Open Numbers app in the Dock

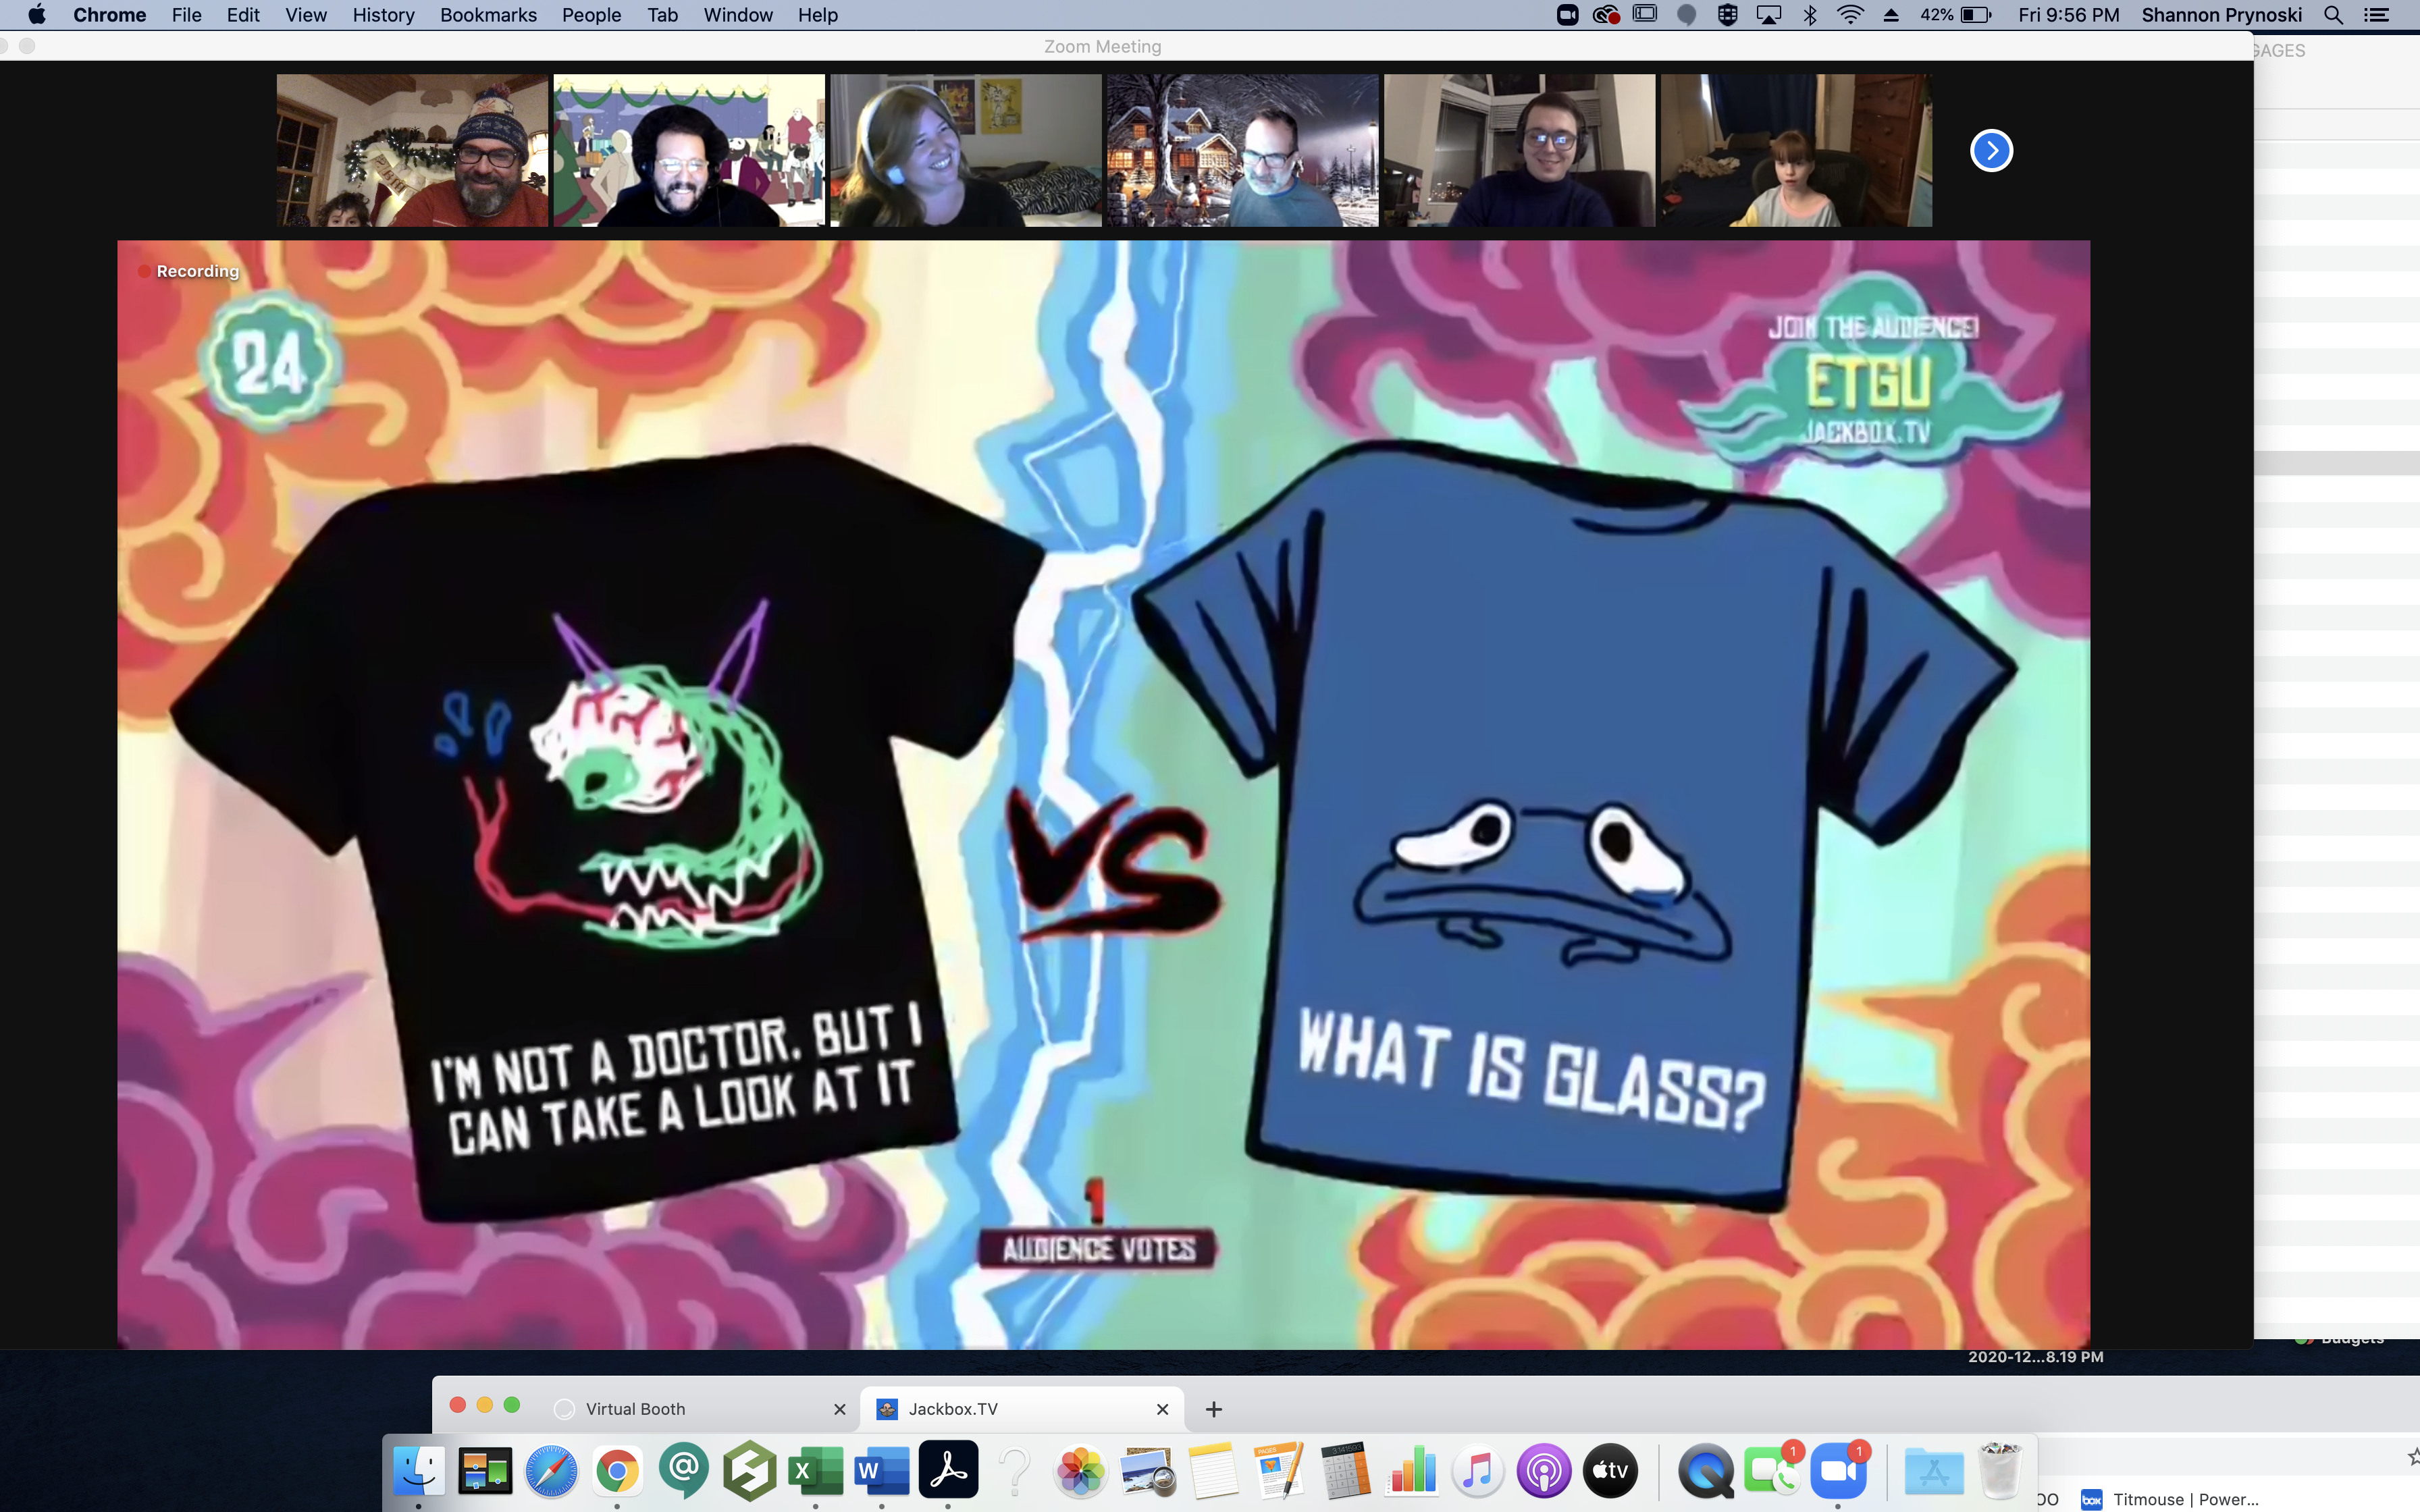1411,1471
